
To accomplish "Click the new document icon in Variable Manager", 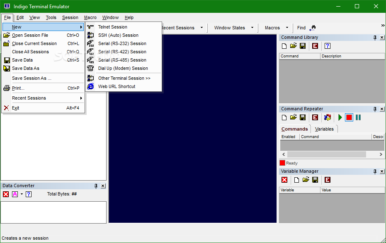I will [x=296, y=180].
